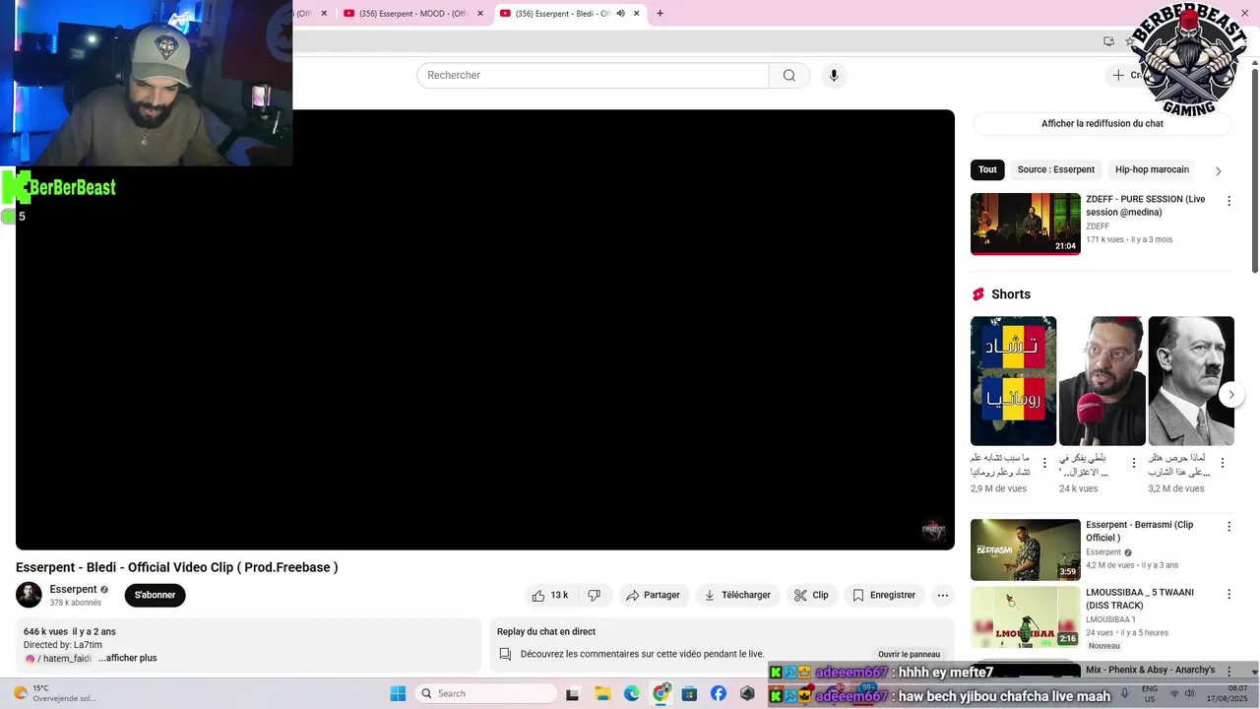Viewport: 1260px width, 709px height.
Task: Click the install app icon in address bar
Action: pyautogui.click(x=1108, y=41)
